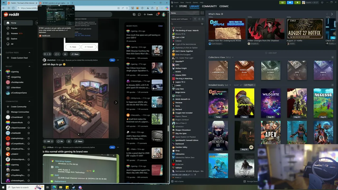
Task: Go to Steam STORE tab
Action: coord(183,6)
